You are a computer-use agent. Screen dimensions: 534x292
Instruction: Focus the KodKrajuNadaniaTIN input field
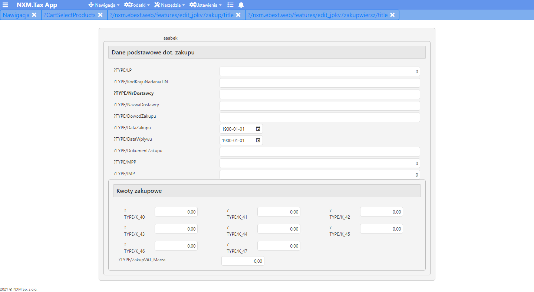[x=320, y=83]
